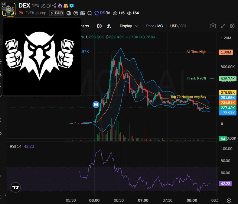Click the C 227.42K close value
238x204 pixels.
click(x=115, y=37)
